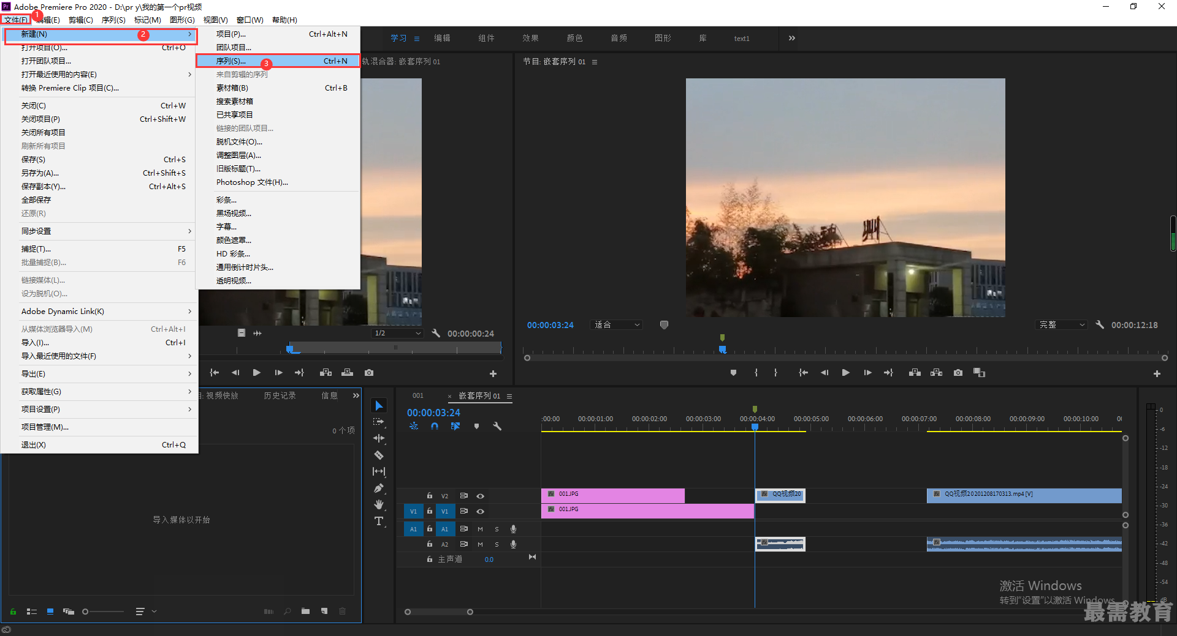Open sort icons dropdown in Project panel
This screenshot has width=1177, height=636.
point(146,611)
